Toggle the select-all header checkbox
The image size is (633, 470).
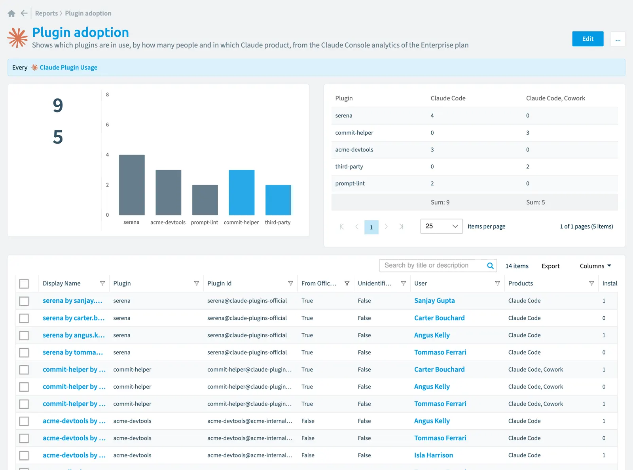tap(24, 284)
